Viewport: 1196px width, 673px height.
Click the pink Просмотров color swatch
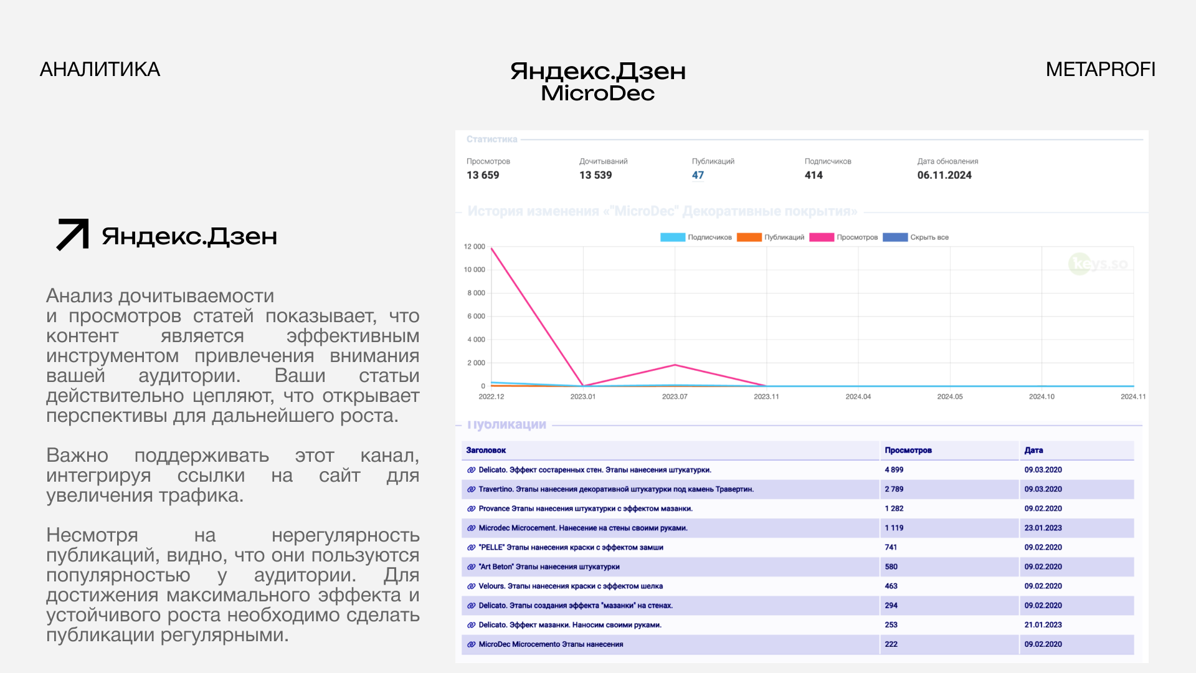coord(821,237)
